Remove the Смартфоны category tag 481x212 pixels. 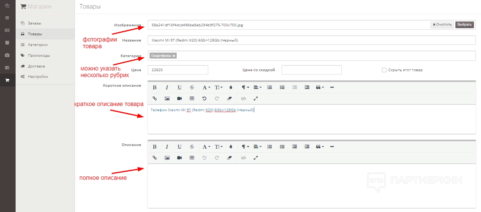(174, 56)
